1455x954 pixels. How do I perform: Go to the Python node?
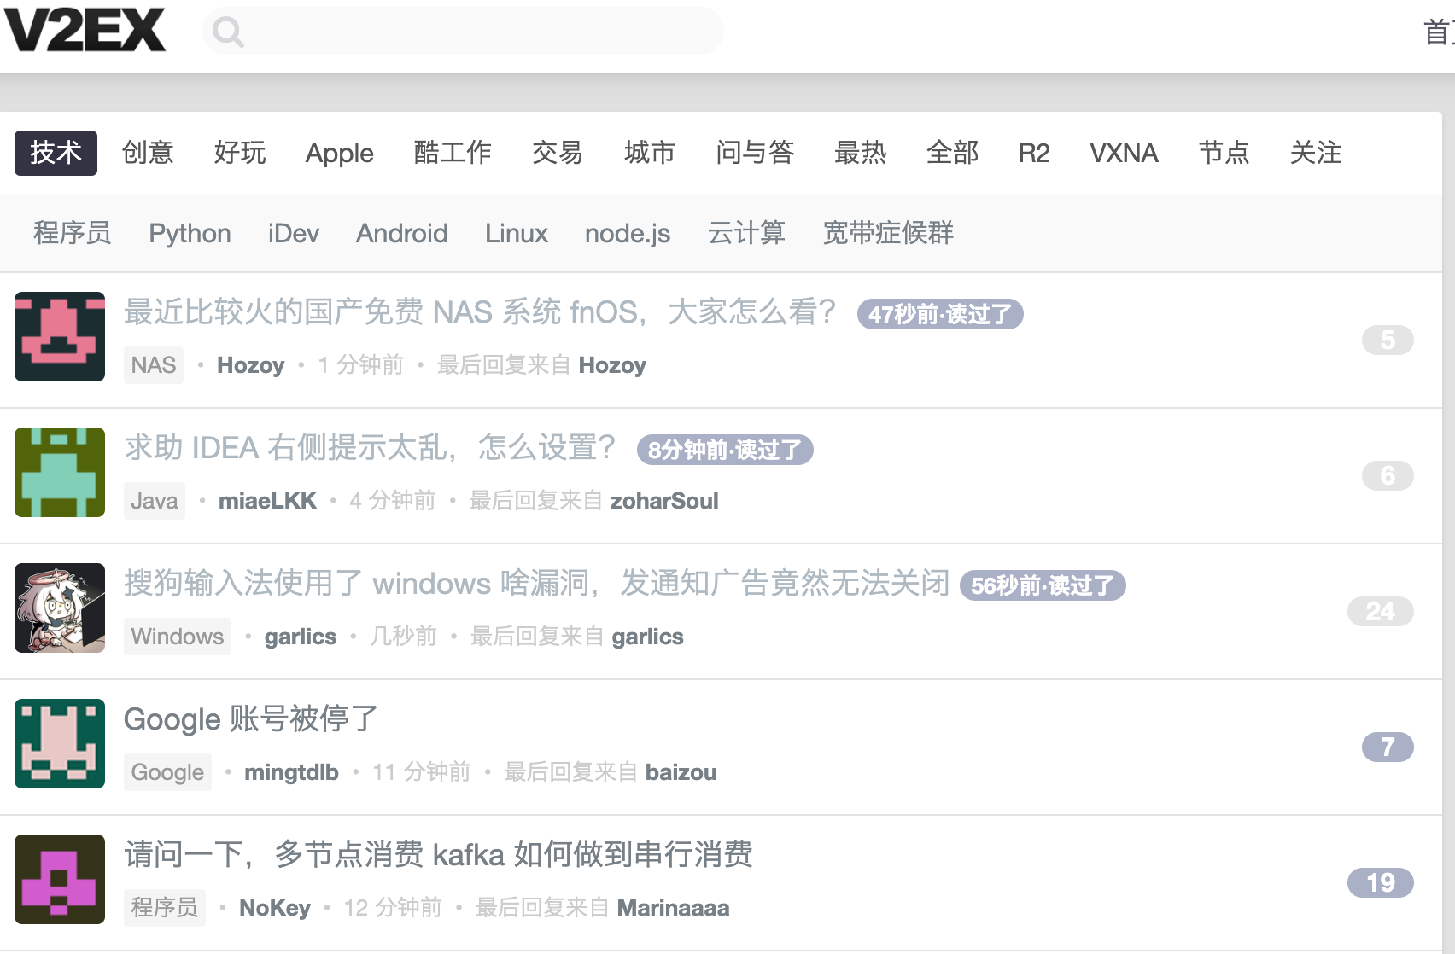pos(190,233)
